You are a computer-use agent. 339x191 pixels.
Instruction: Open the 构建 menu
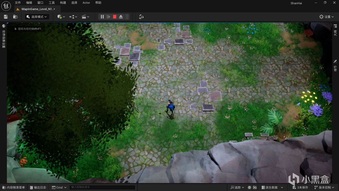coord(63,3)
